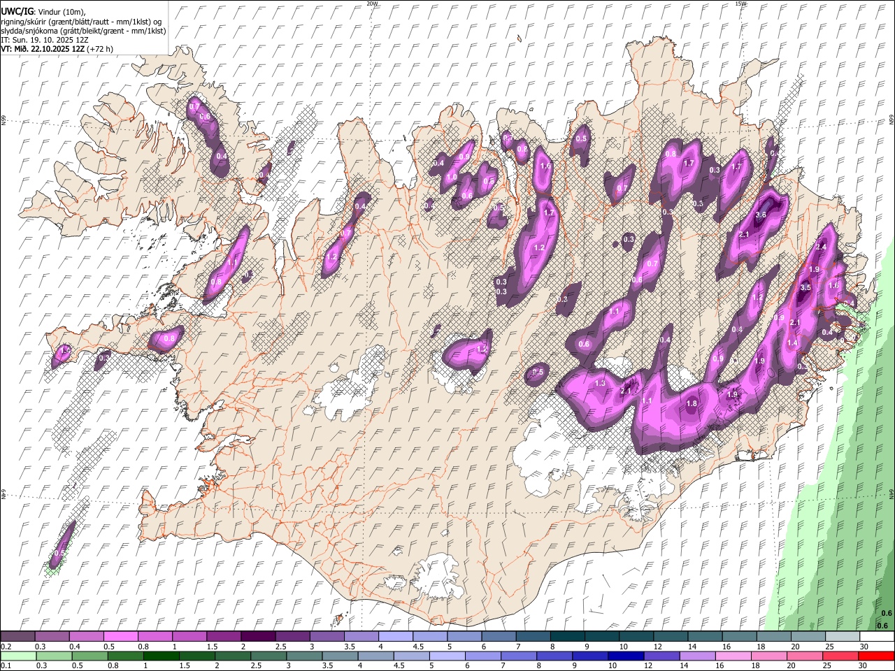Click the bright magenta 0.5 mm snow swatch

click(120, 636)
